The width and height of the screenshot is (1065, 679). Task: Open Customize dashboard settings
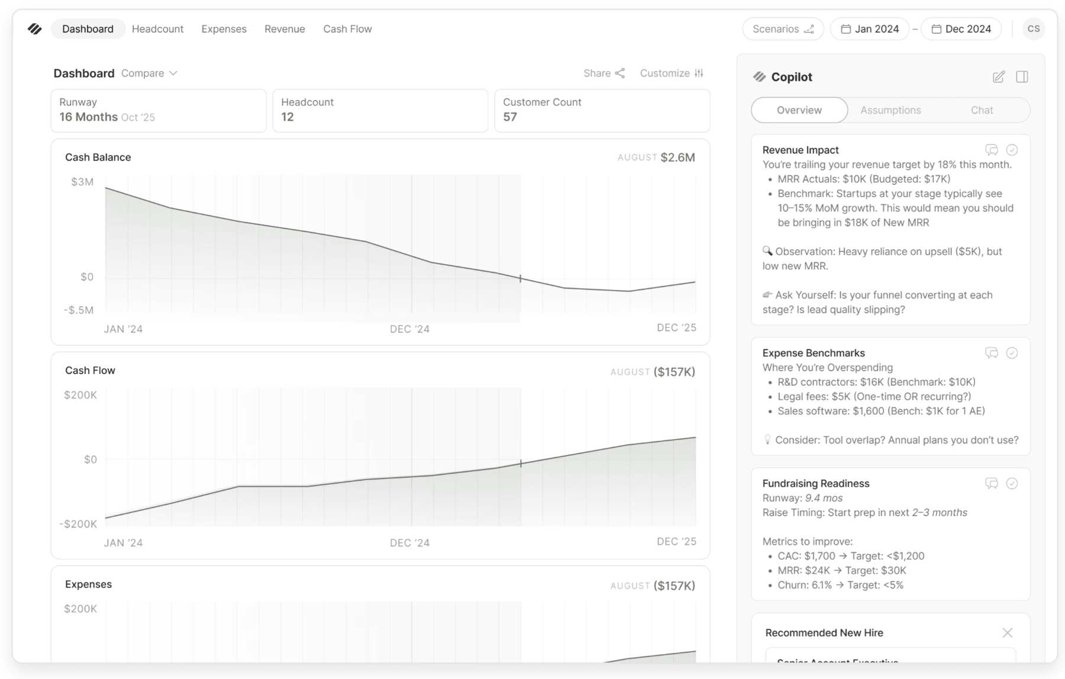[x=672, y=73]
